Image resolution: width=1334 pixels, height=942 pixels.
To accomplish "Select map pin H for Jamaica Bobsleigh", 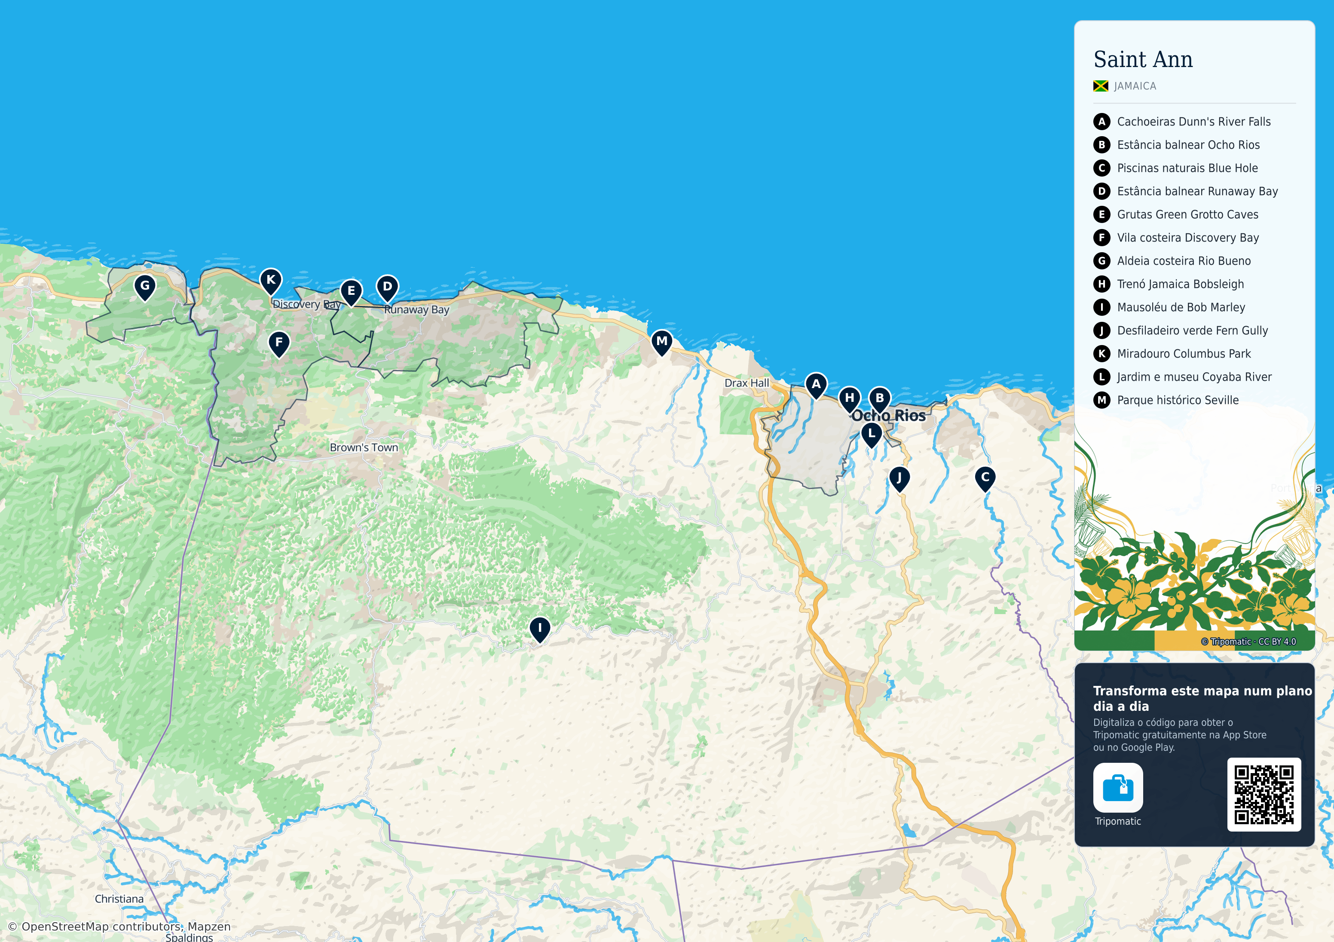I will (850, 399).
